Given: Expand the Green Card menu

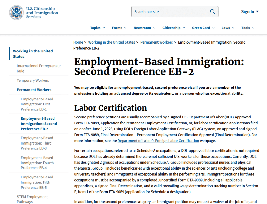Looking at the screenshot, I should (203, 28).
